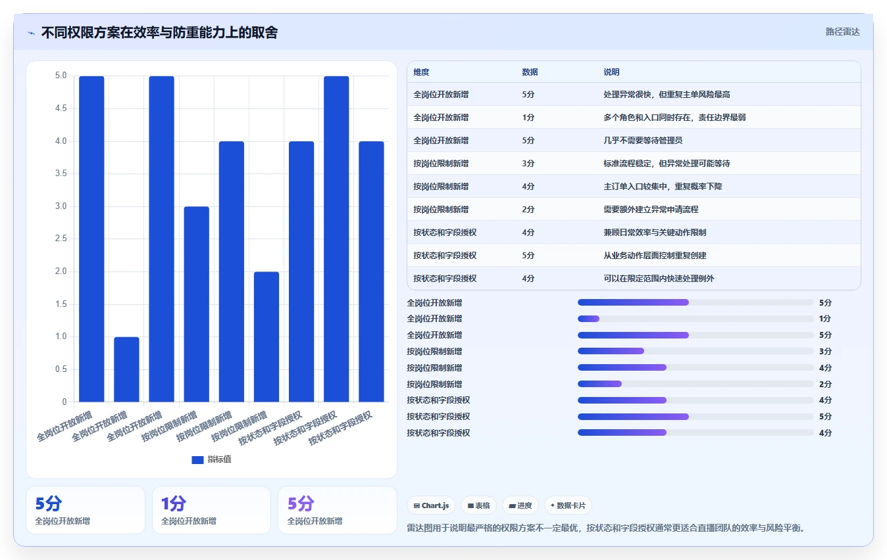Screen dimensions: 887x560
Task: Click the progress bar showing 2分
Action: (x=696, y=384)
